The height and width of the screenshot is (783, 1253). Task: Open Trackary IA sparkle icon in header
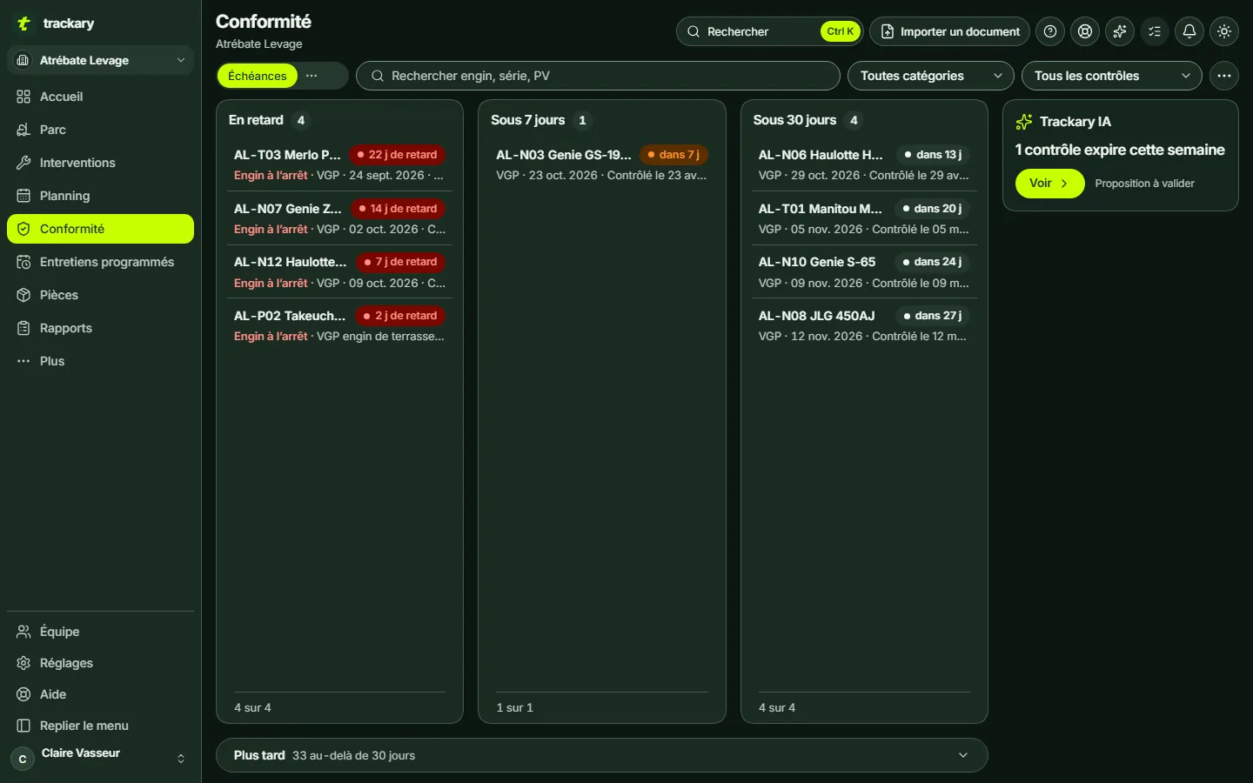1120,31
